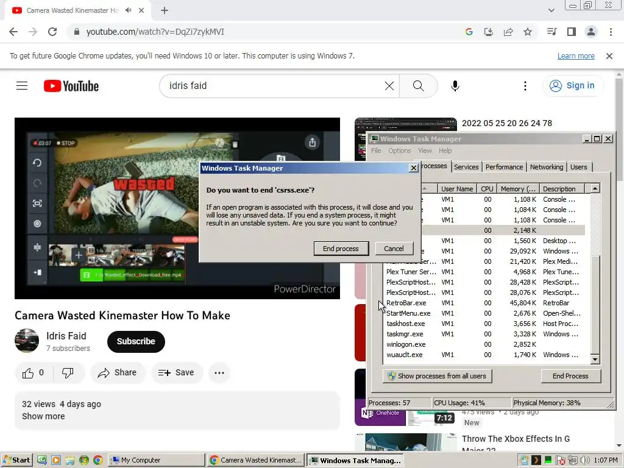
Task: Switch to the Users tab
Action: pos(579,167)
